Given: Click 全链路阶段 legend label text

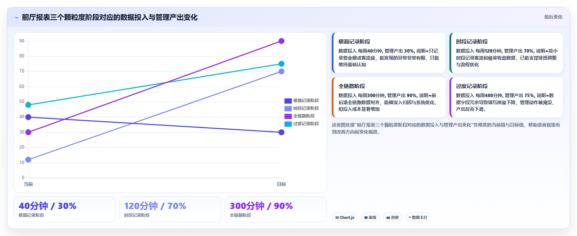Looking at the screenshot, I should click(x=304, y=116).
